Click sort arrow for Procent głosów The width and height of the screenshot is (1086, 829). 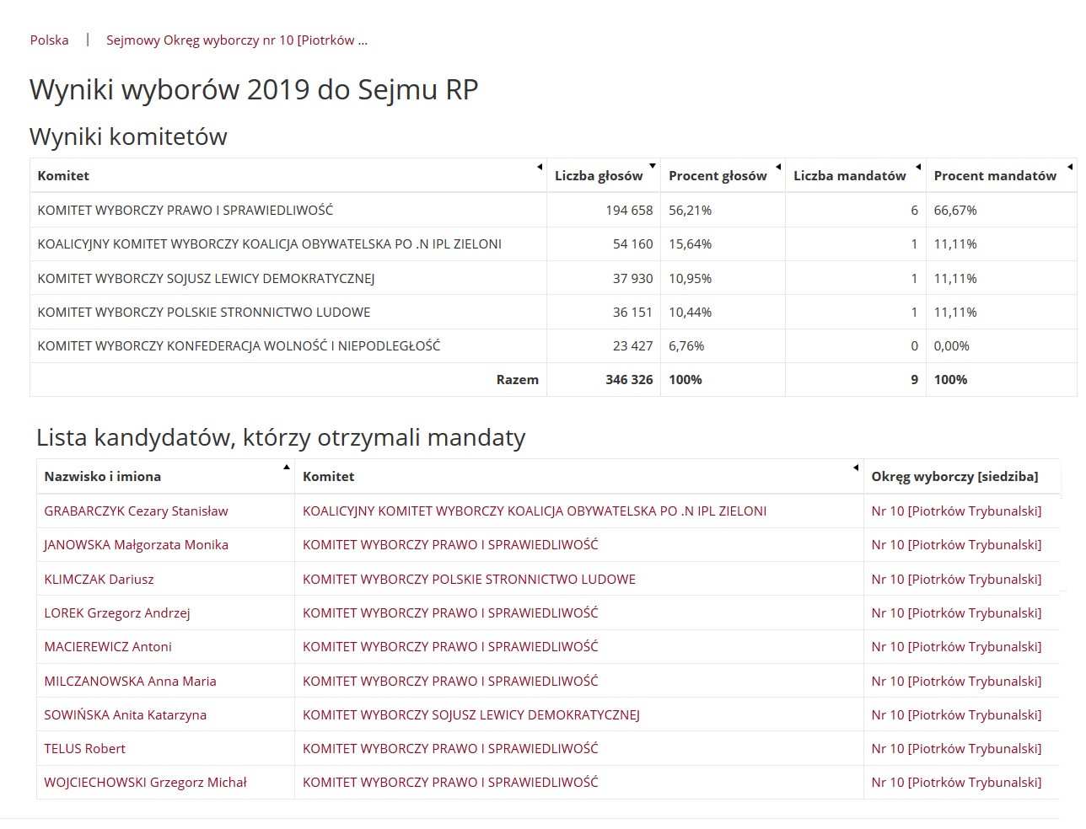(778, 167)
